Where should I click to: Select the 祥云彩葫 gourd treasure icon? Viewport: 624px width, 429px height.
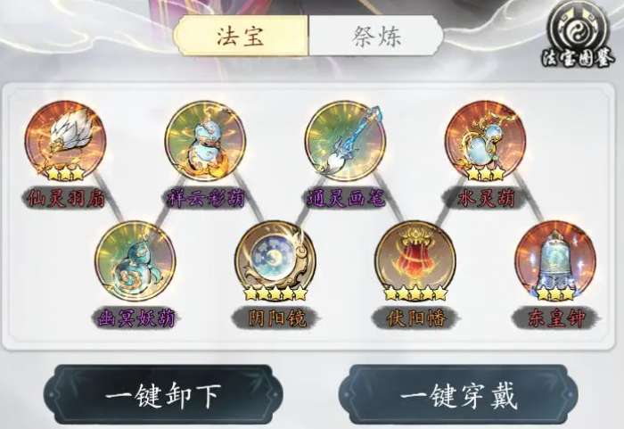[x=205, y=140]
